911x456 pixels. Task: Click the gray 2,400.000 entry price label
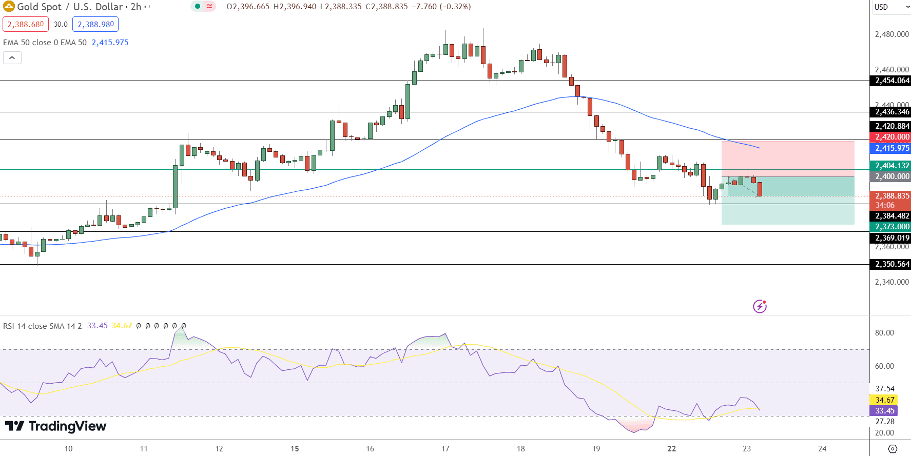(x=890, y=176)
